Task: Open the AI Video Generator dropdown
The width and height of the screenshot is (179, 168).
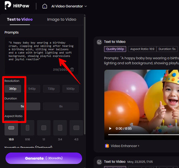Action: click(x=69, y=6)
